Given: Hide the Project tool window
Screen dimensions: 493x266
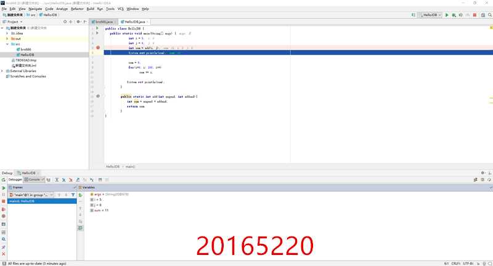Looking at the screenshot, I should 85,22.
